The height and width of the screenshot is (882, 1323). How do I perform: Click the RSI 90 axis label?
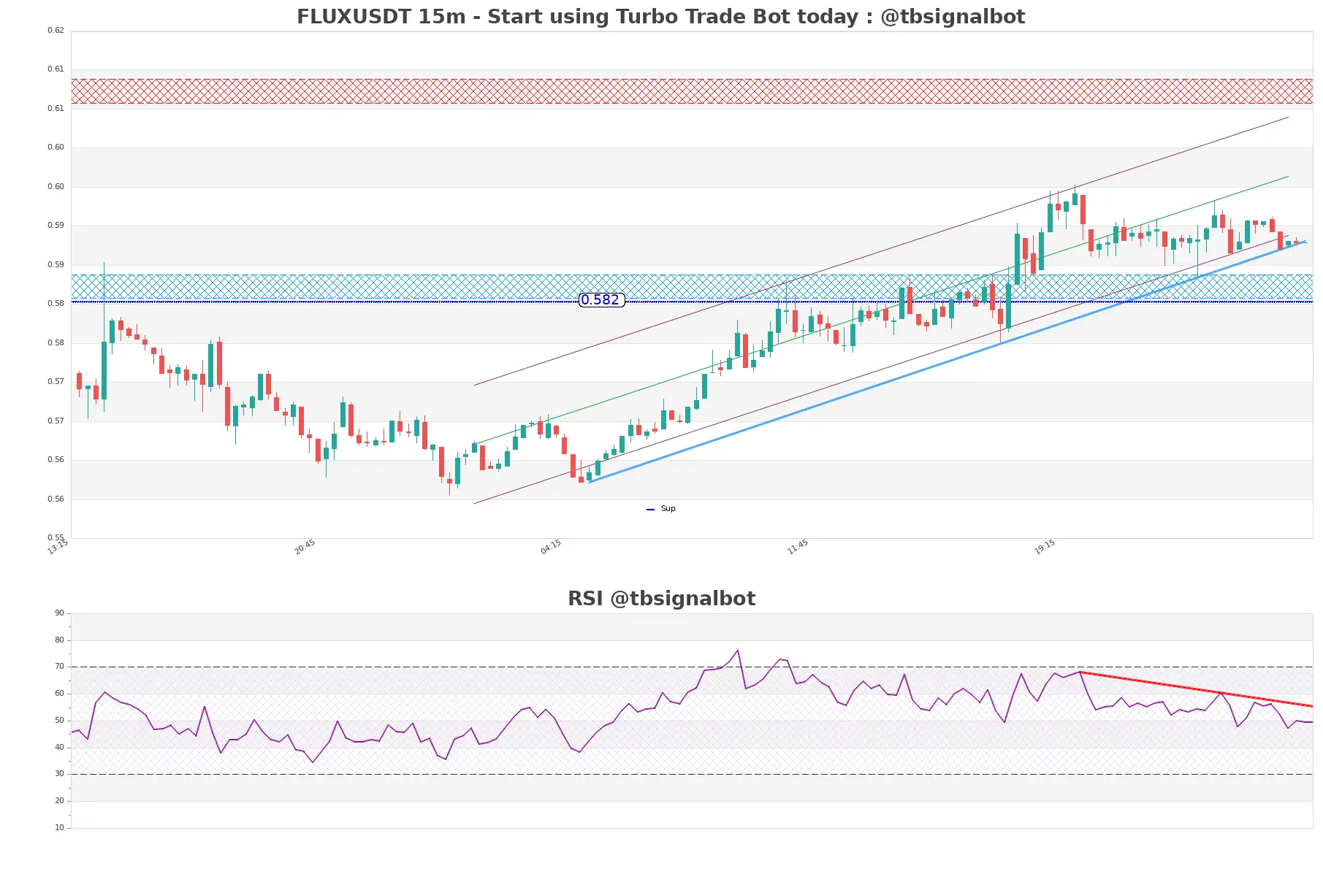click(59, 613)
